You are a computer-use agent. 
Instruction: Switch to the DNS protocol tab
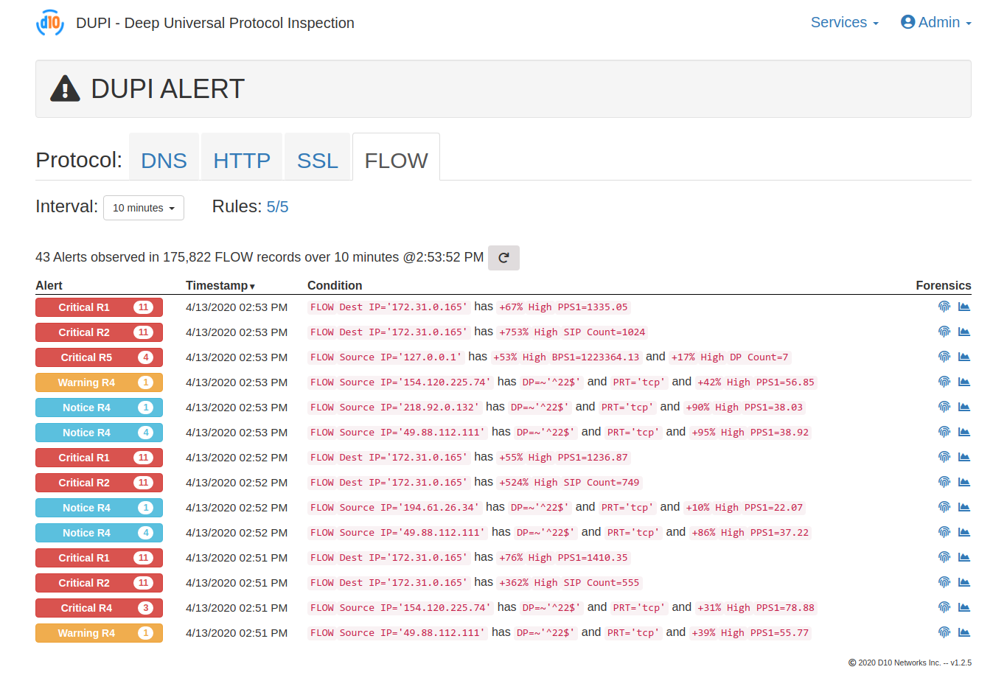tap(164, 160)
